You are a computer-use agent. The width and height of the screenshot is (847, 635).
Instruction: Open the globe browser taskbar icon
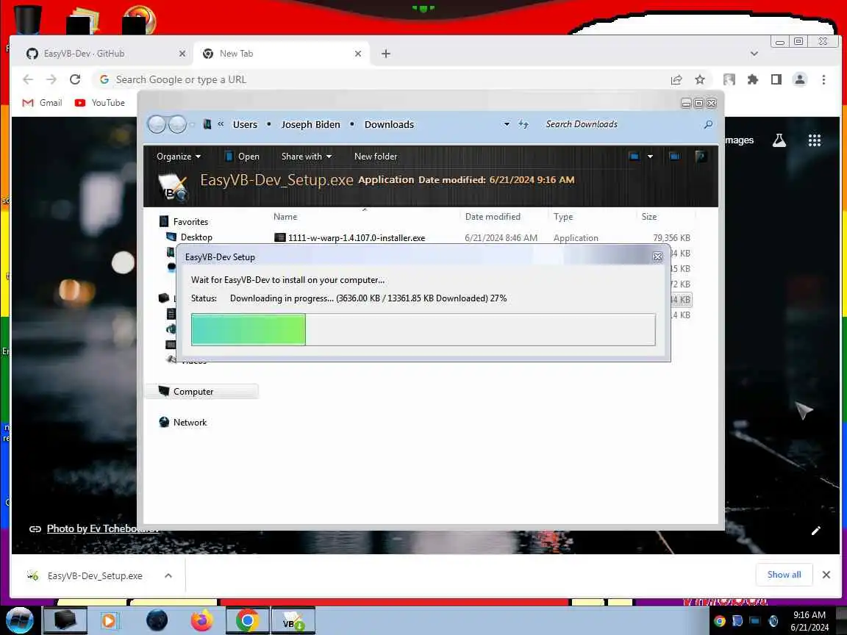click(x=157, y=621)
